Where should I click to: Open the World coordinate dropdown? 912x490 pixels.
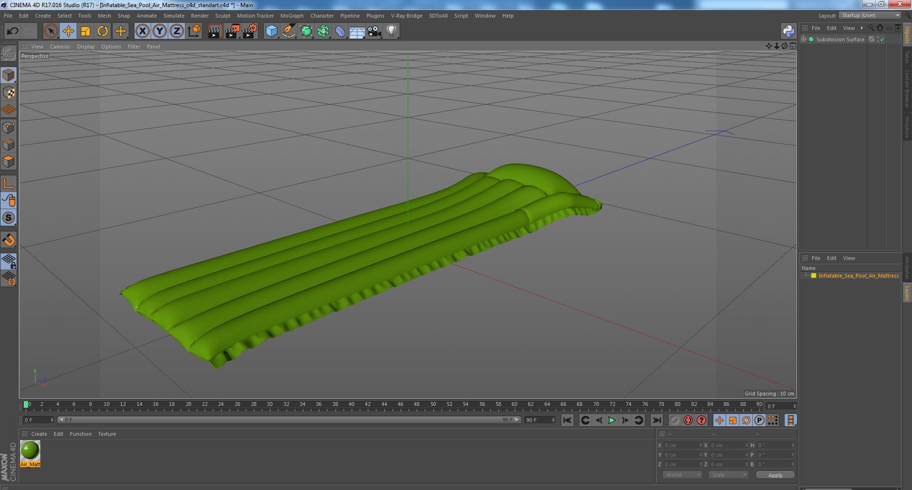coord(682,475)
